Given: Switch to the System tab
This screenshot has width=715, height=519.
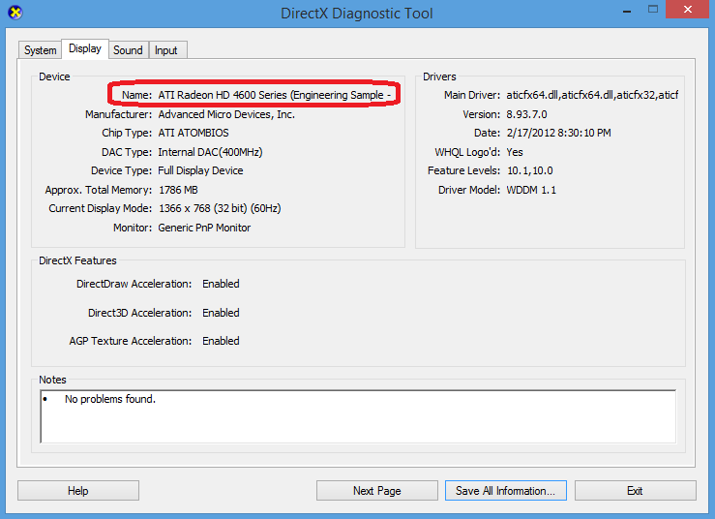Looking at the screenshot, I should [41, 50].
